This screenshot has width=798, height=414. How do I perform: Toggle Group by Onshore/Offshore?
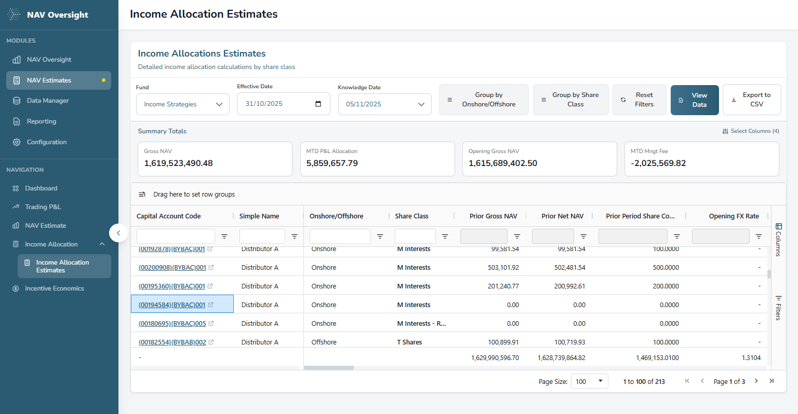[483, 100]
